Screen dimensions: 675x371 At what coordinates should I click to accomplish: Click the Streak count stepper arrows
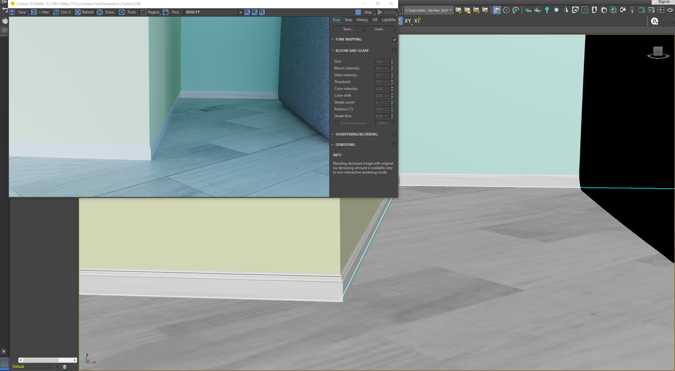tap(392, 102)
